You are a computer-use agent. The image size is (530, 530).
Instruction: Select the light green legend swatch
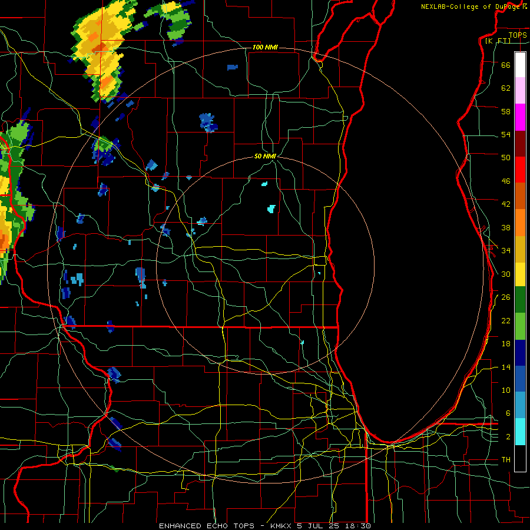[x=520, y=326]
